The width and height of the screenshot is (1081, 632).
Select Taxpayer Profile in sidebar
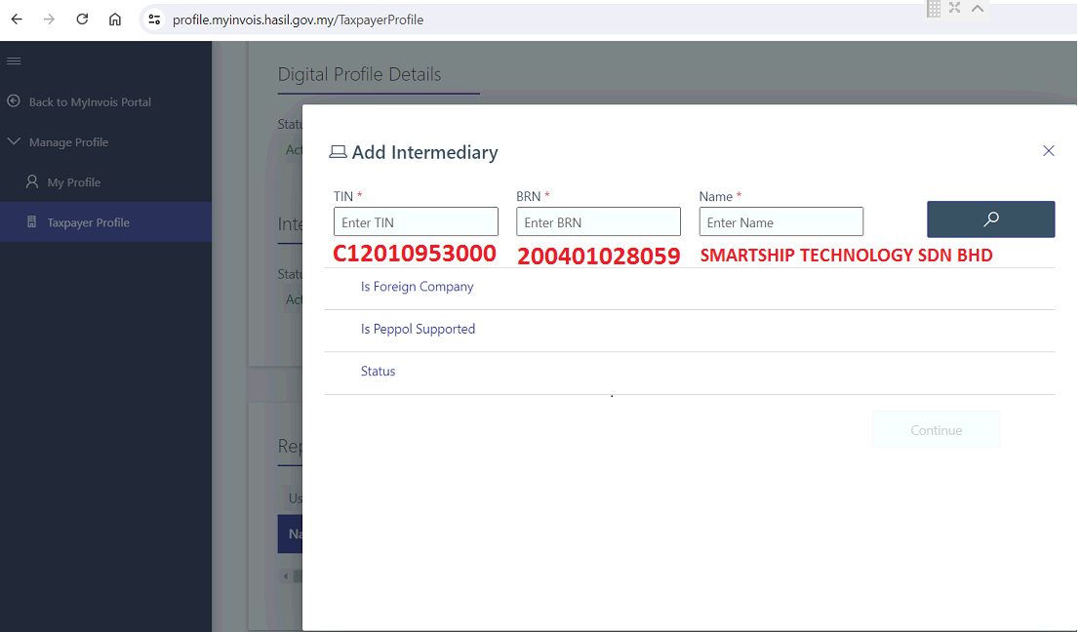88,222
